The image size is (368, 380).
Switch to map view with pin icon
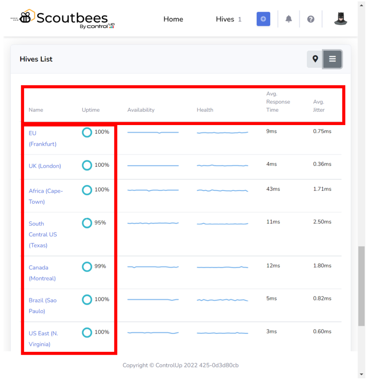point(315,59)
